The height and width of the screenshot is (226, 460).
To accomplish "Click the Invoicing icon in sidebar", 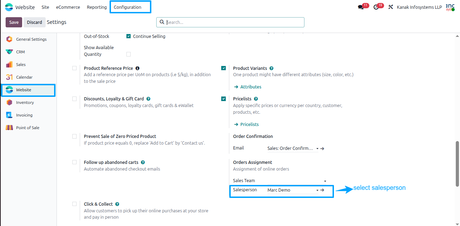I will point(9,115).
